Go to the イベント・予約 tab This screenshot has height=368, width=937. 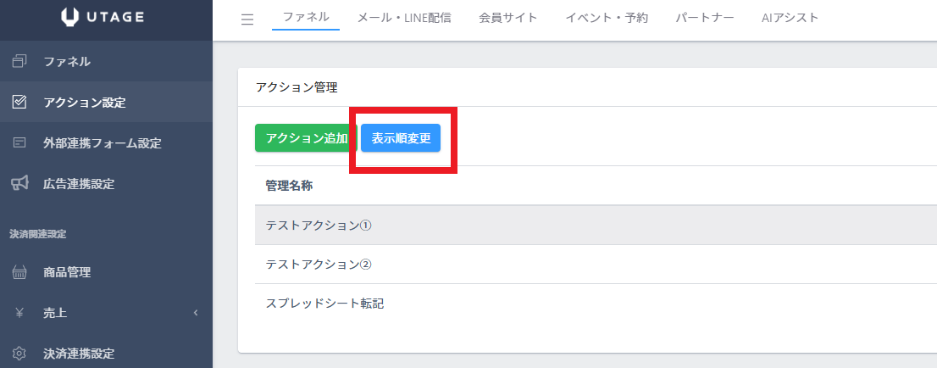click(607, 17)
